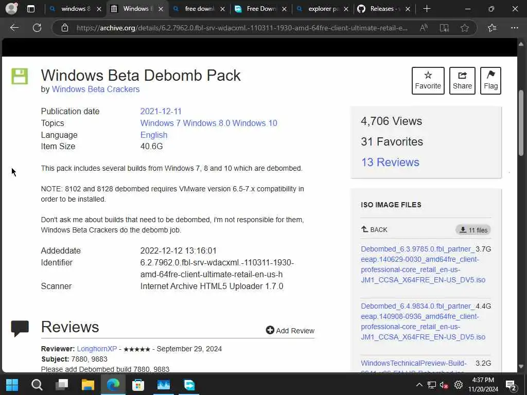Open the Windows 8.0 topic link
Viewport: 527px width, 395px height.
[x=206, y=123]
